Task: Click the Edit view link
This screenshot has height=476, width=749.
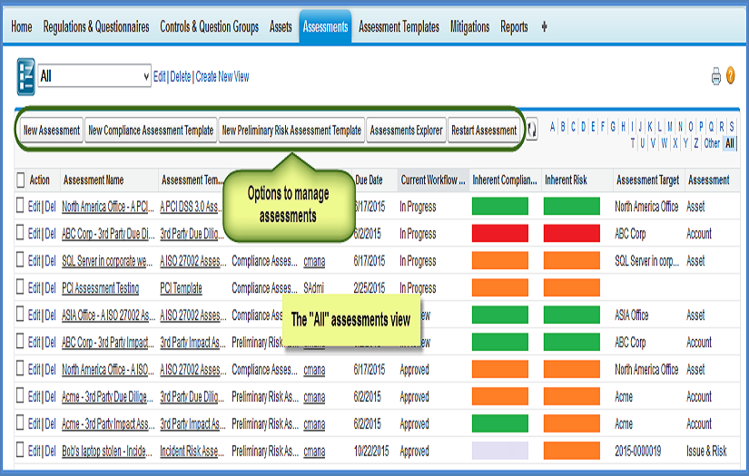Action: (159, 76)
